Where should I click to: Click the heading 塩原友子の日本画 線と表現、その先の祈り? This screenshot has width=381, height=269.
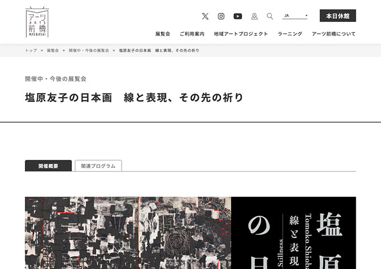click(134, 98)
